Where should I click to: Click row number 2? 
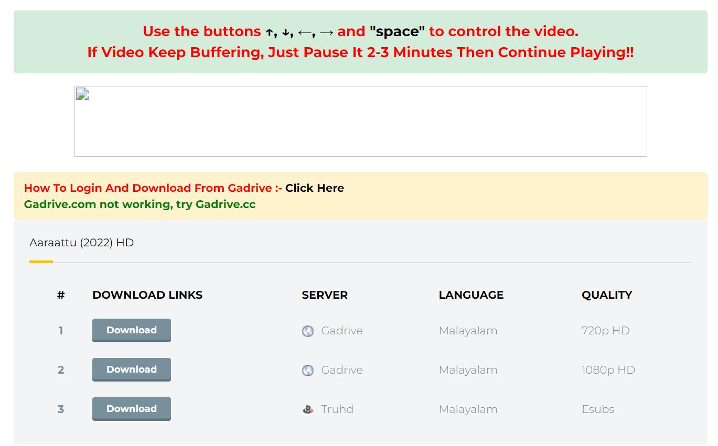pyautogui.click(x=61, y=370)
